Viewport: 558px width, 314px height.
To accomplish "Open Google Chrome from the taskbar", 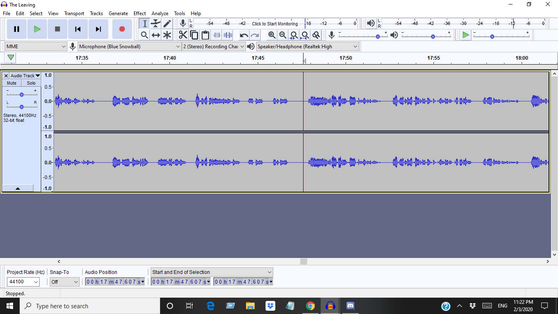I will (310, 306).
